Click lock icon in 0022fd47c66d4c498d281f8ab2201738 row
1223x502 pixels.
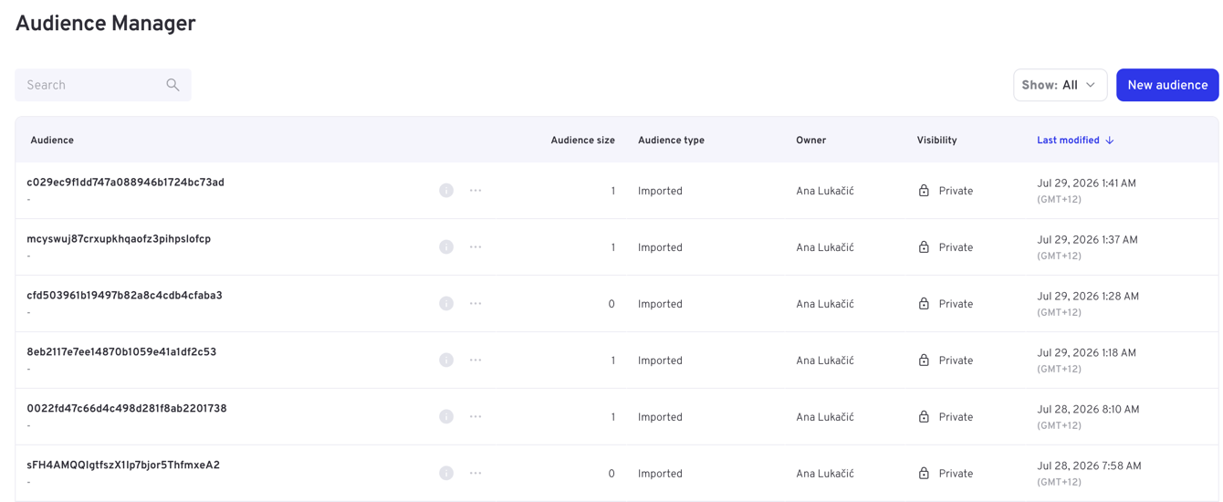[x=924, y=417]
